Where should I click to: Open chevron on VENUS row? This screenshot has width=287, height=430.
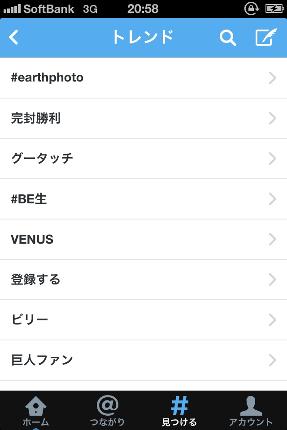tap(272, 239)
